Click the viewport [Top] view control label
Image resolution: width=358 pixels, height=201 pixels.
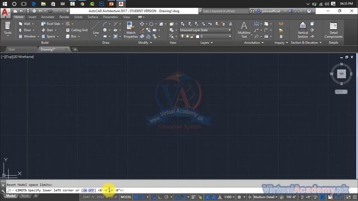(x=9, y=57)
